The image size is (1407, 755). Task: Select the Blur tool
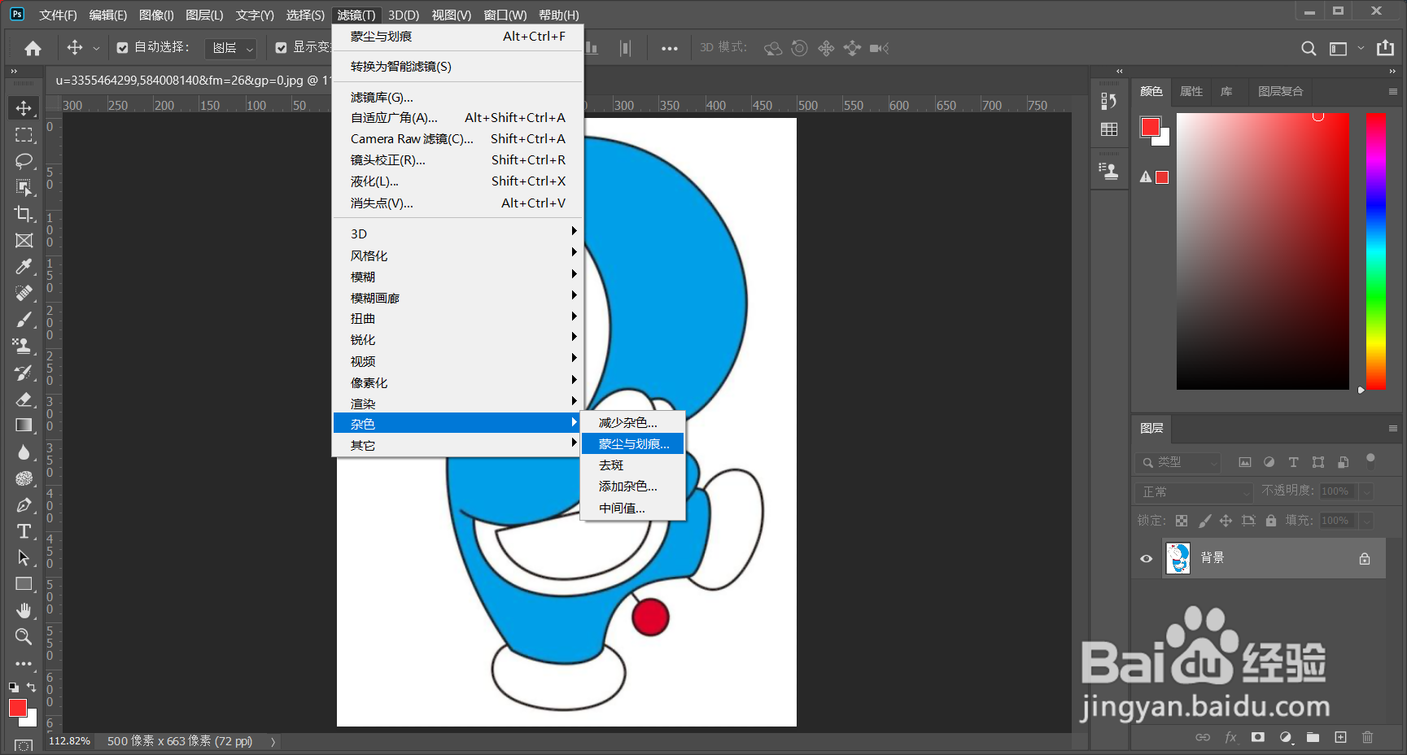click(24, 452)
